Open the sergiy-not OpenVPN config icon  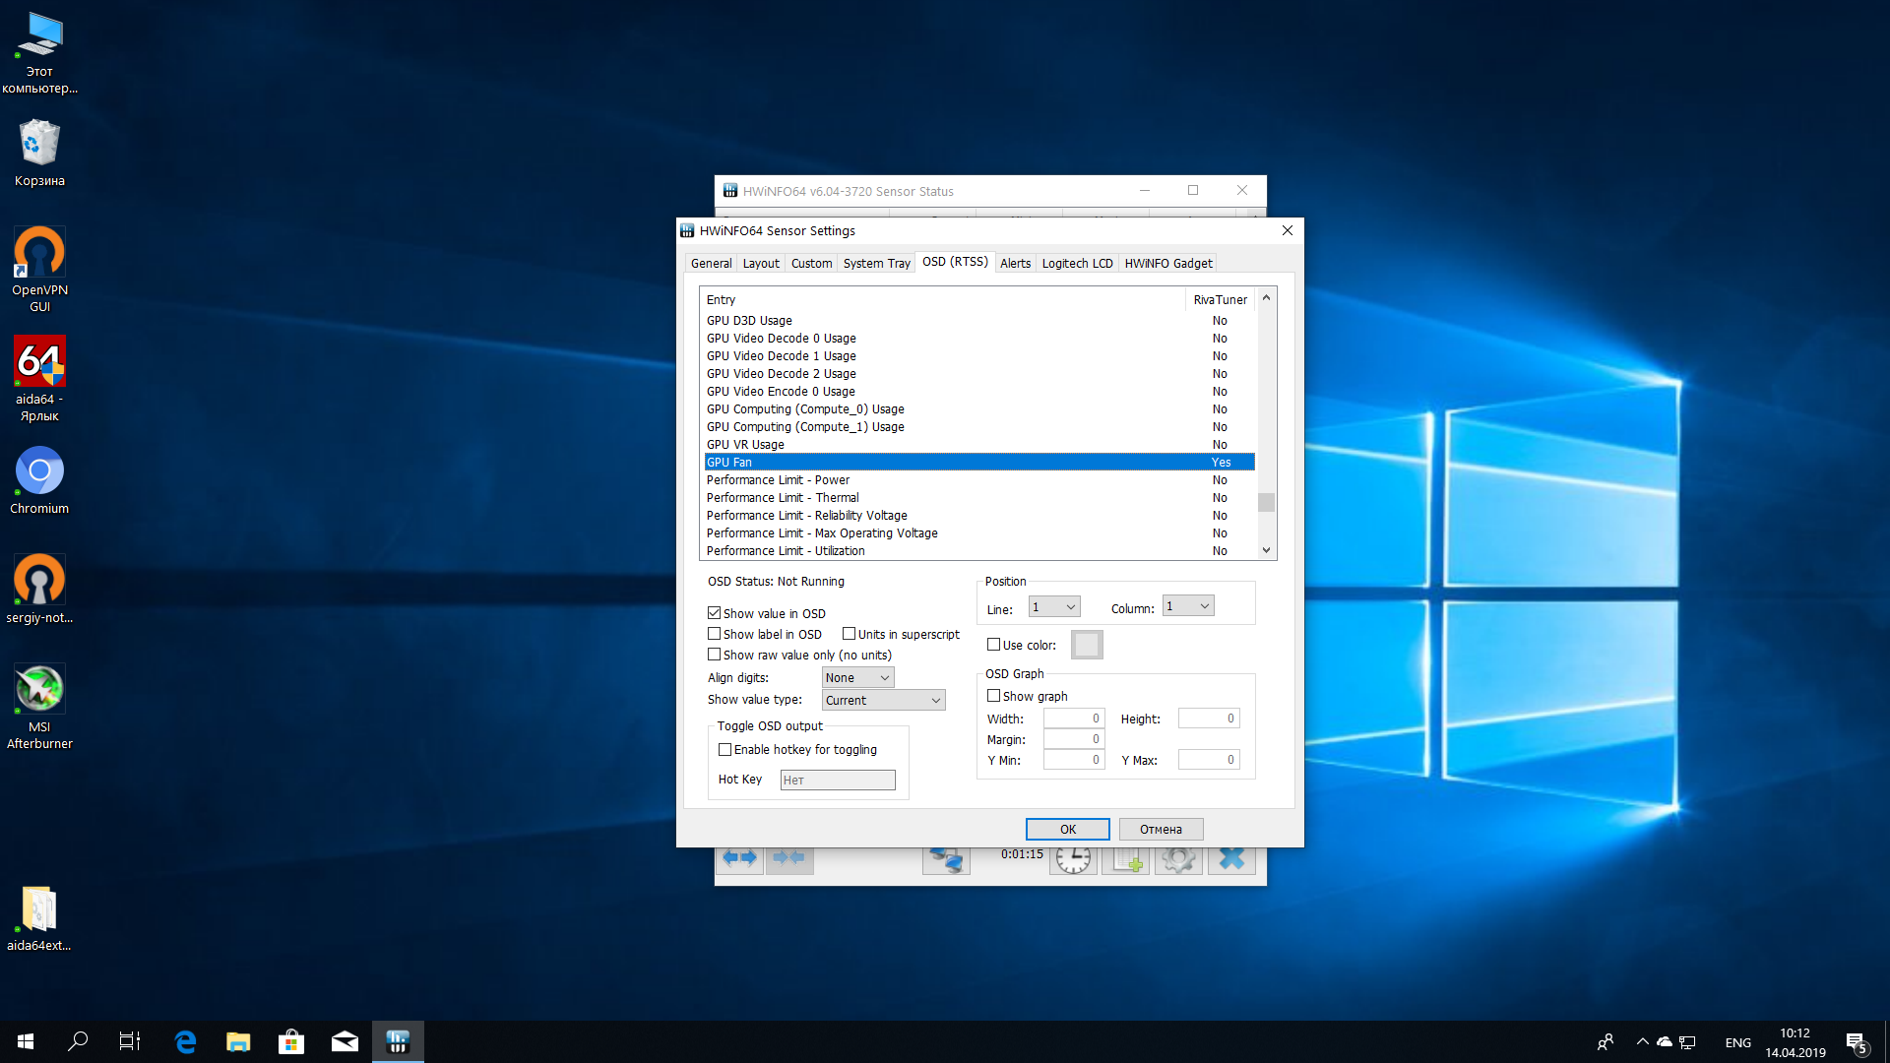39,589
